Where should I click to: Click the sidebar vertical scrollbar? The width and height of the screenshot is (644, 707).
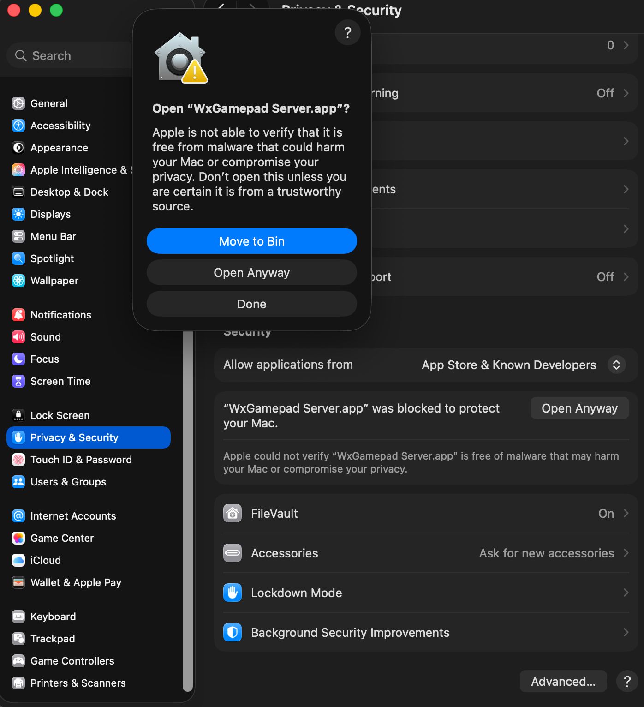(x=187, y=511)
